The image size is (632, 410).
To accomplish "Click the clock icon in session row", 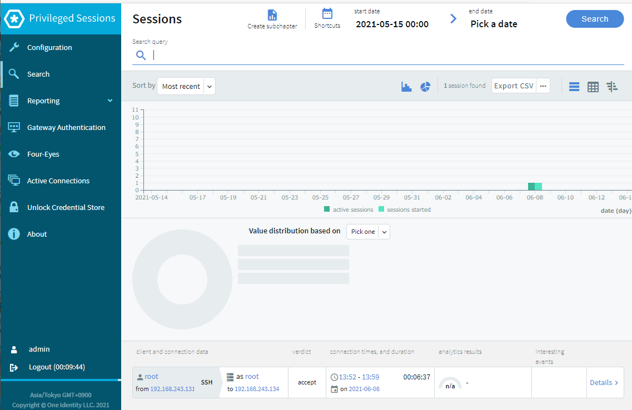I will pos(334,377).
